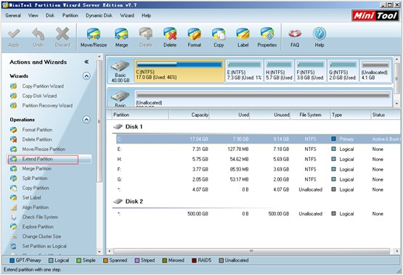
Task: Collapse the Actions and Wizards panel
Action: click(86, 62)
